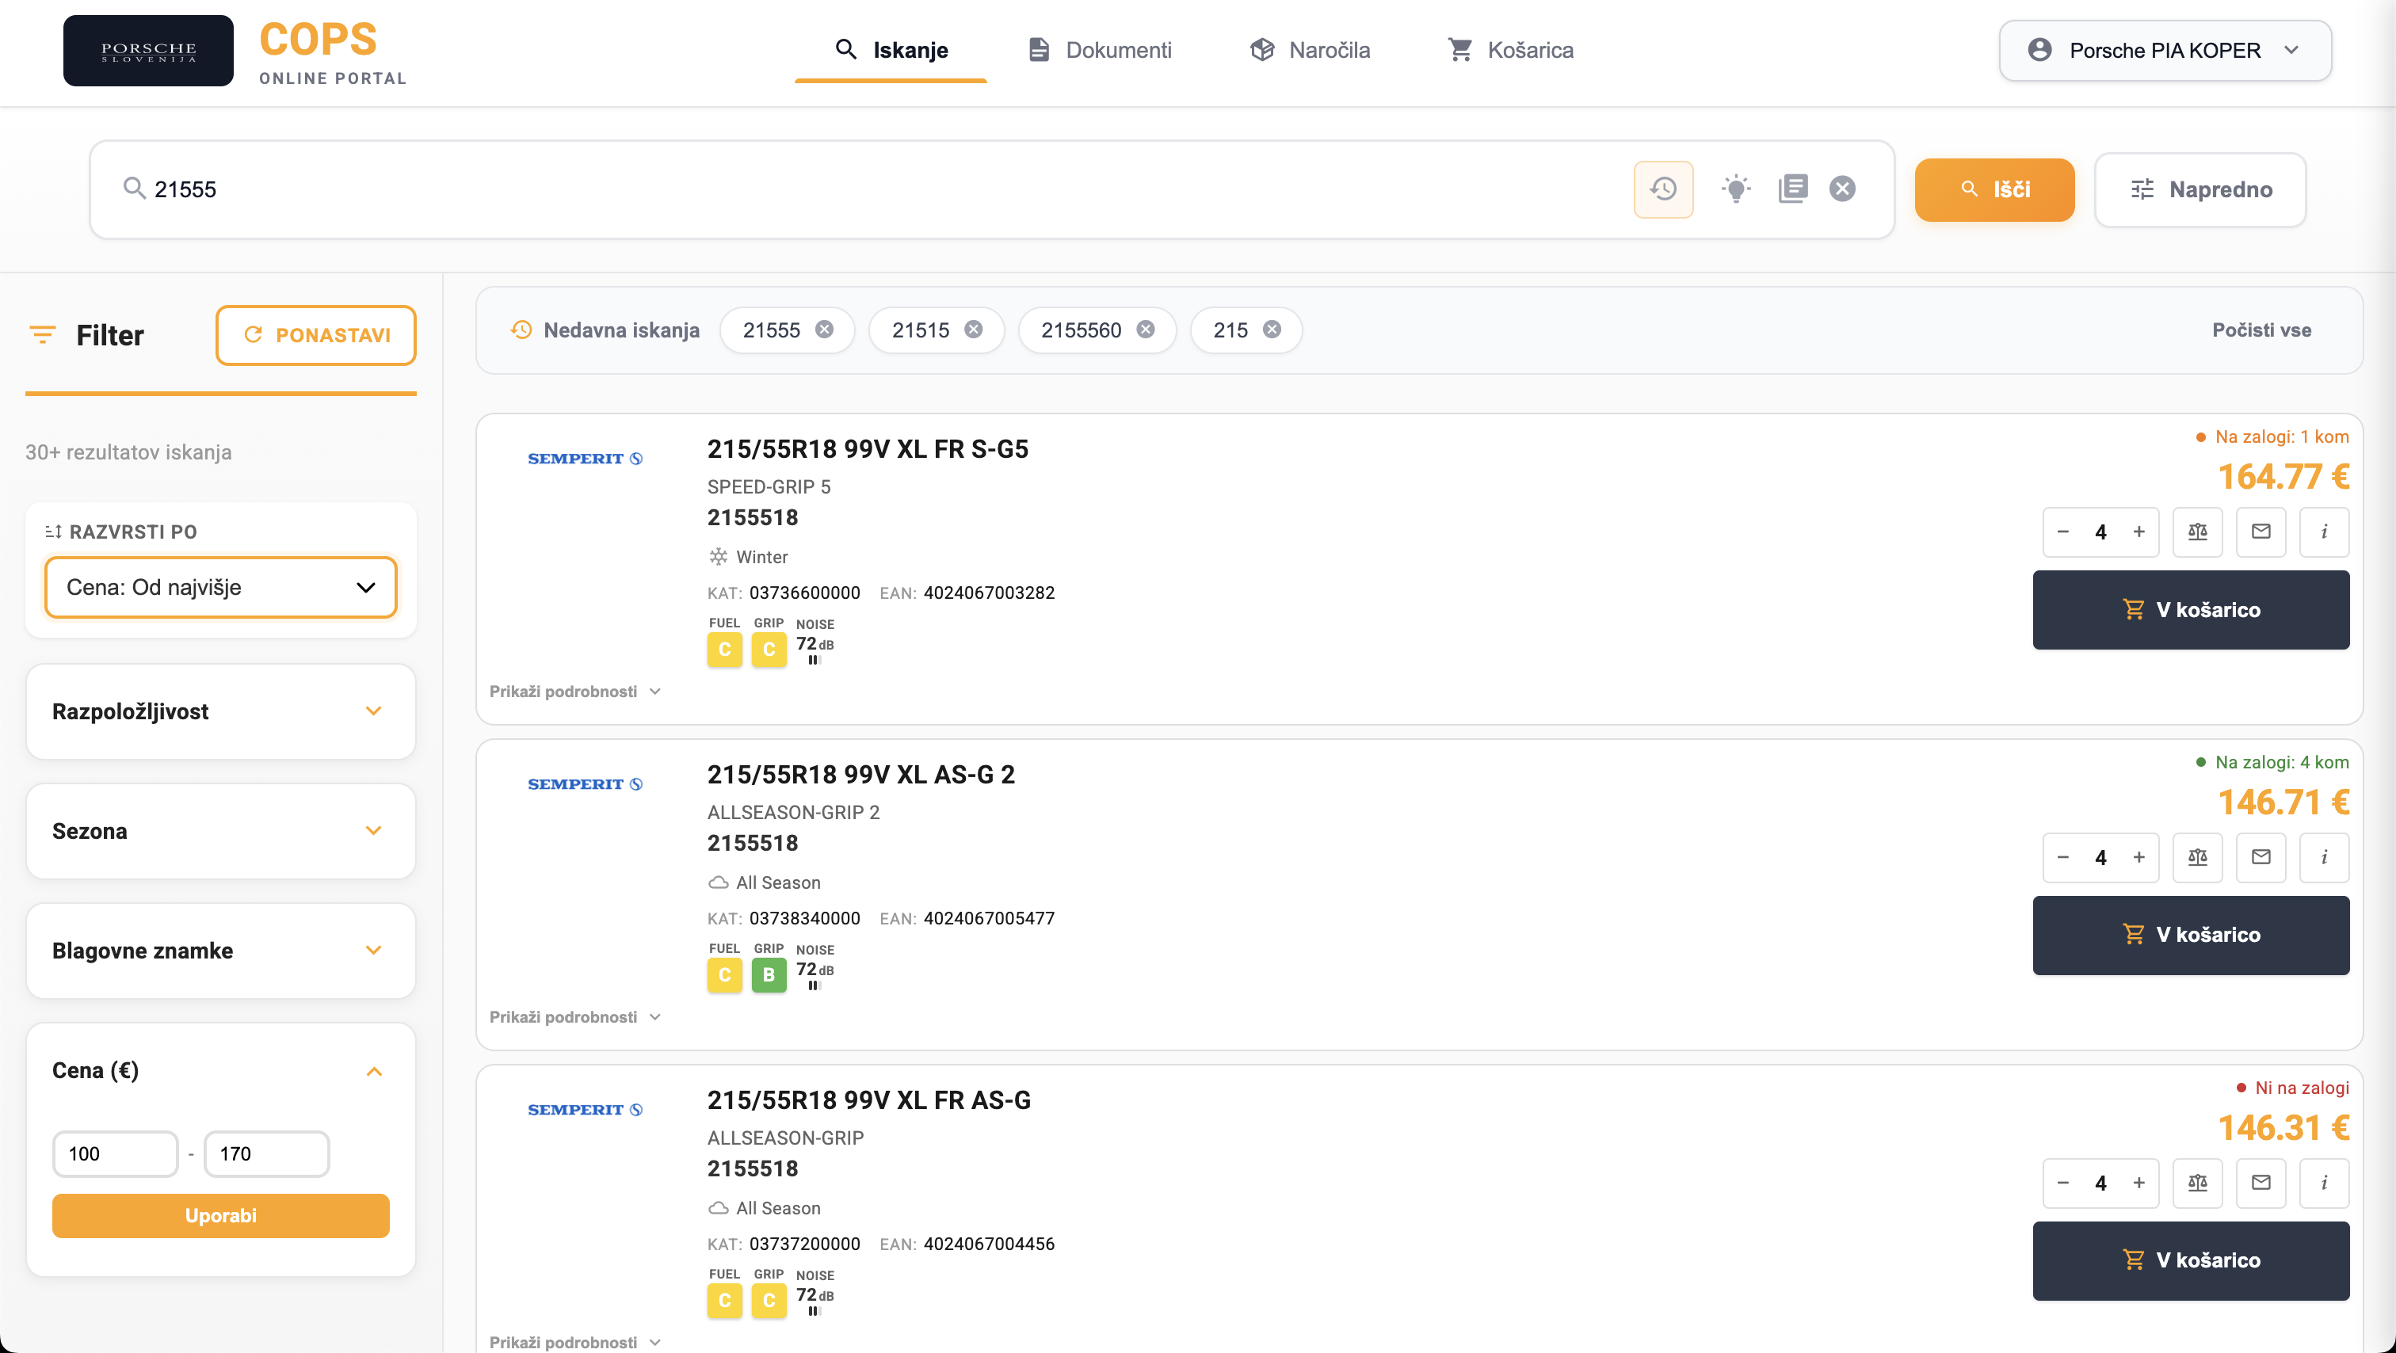
Task: Open the Dokumenti tab
Action: 1100,50
